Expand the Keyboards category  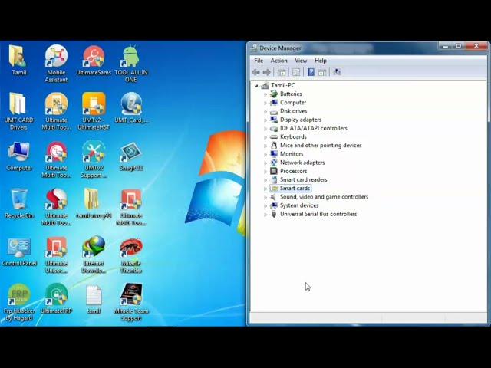(265, 137)
